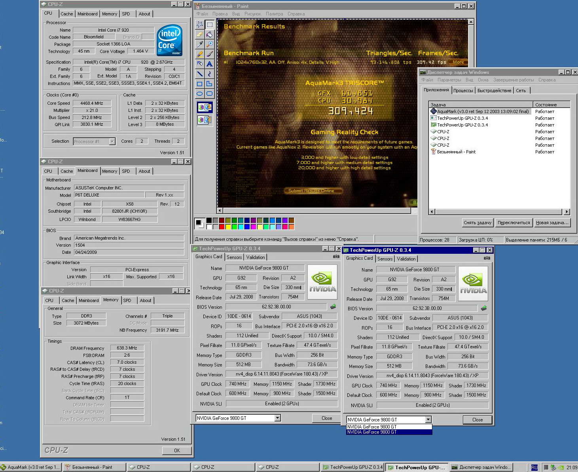Open the Processor #1 selection dropdown in CPU-Z

pyautogui.click(x=112, y=142)
